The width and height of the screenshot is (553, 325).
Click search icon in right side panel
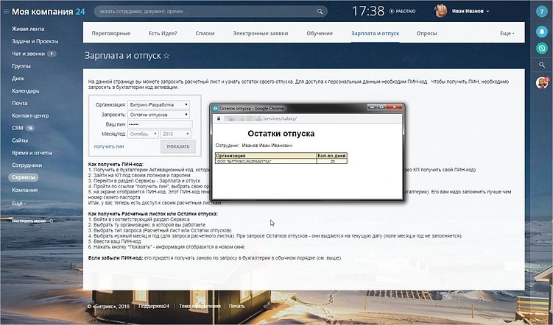tap(542, 65)
